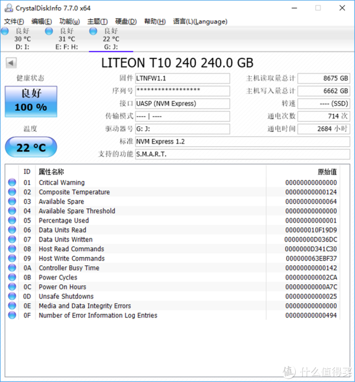The width and height of the screenshot is (355, 382).
Task: Click raw value 000000000002CA
Action: [311, 278]
